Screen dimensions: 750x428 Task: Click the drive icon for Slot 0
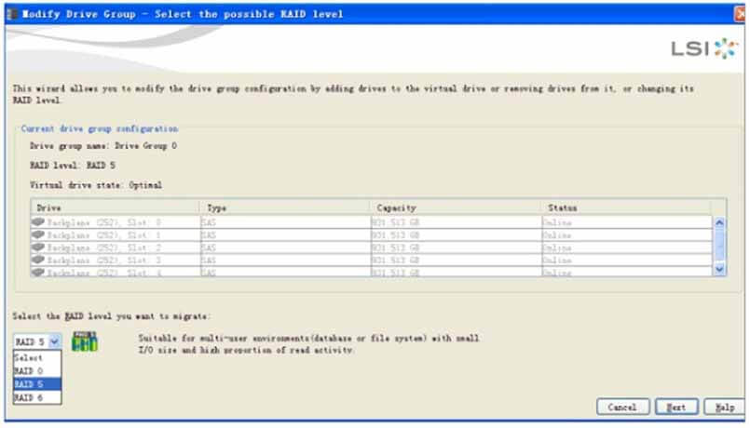[x=38, y=222]
